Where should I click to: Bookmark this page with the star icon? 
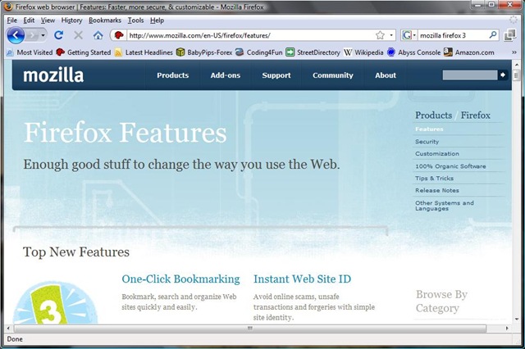[x=380, y=35]
